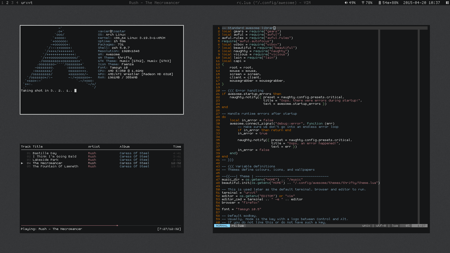This screenshot has height=253, width=450.
Task: Click the 'unix' file format in Vim statusline
Action: point(366,226)
